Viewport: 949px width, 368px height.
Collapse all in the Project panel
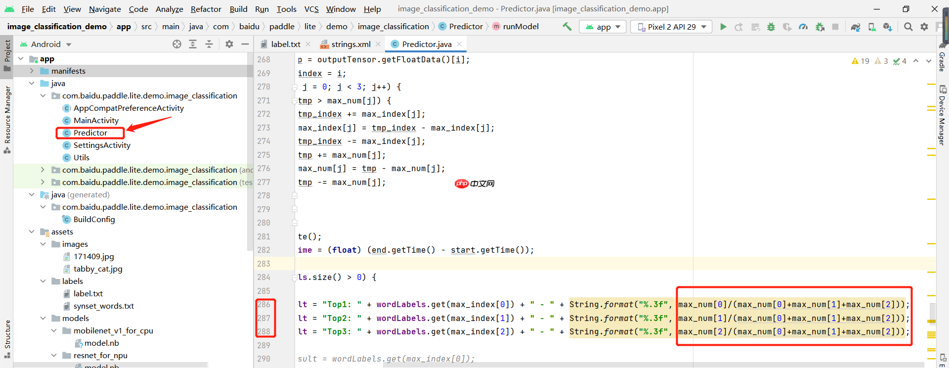click(209, 45)
